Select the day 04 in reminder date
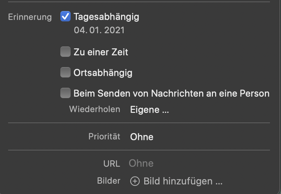 point(79,30)
